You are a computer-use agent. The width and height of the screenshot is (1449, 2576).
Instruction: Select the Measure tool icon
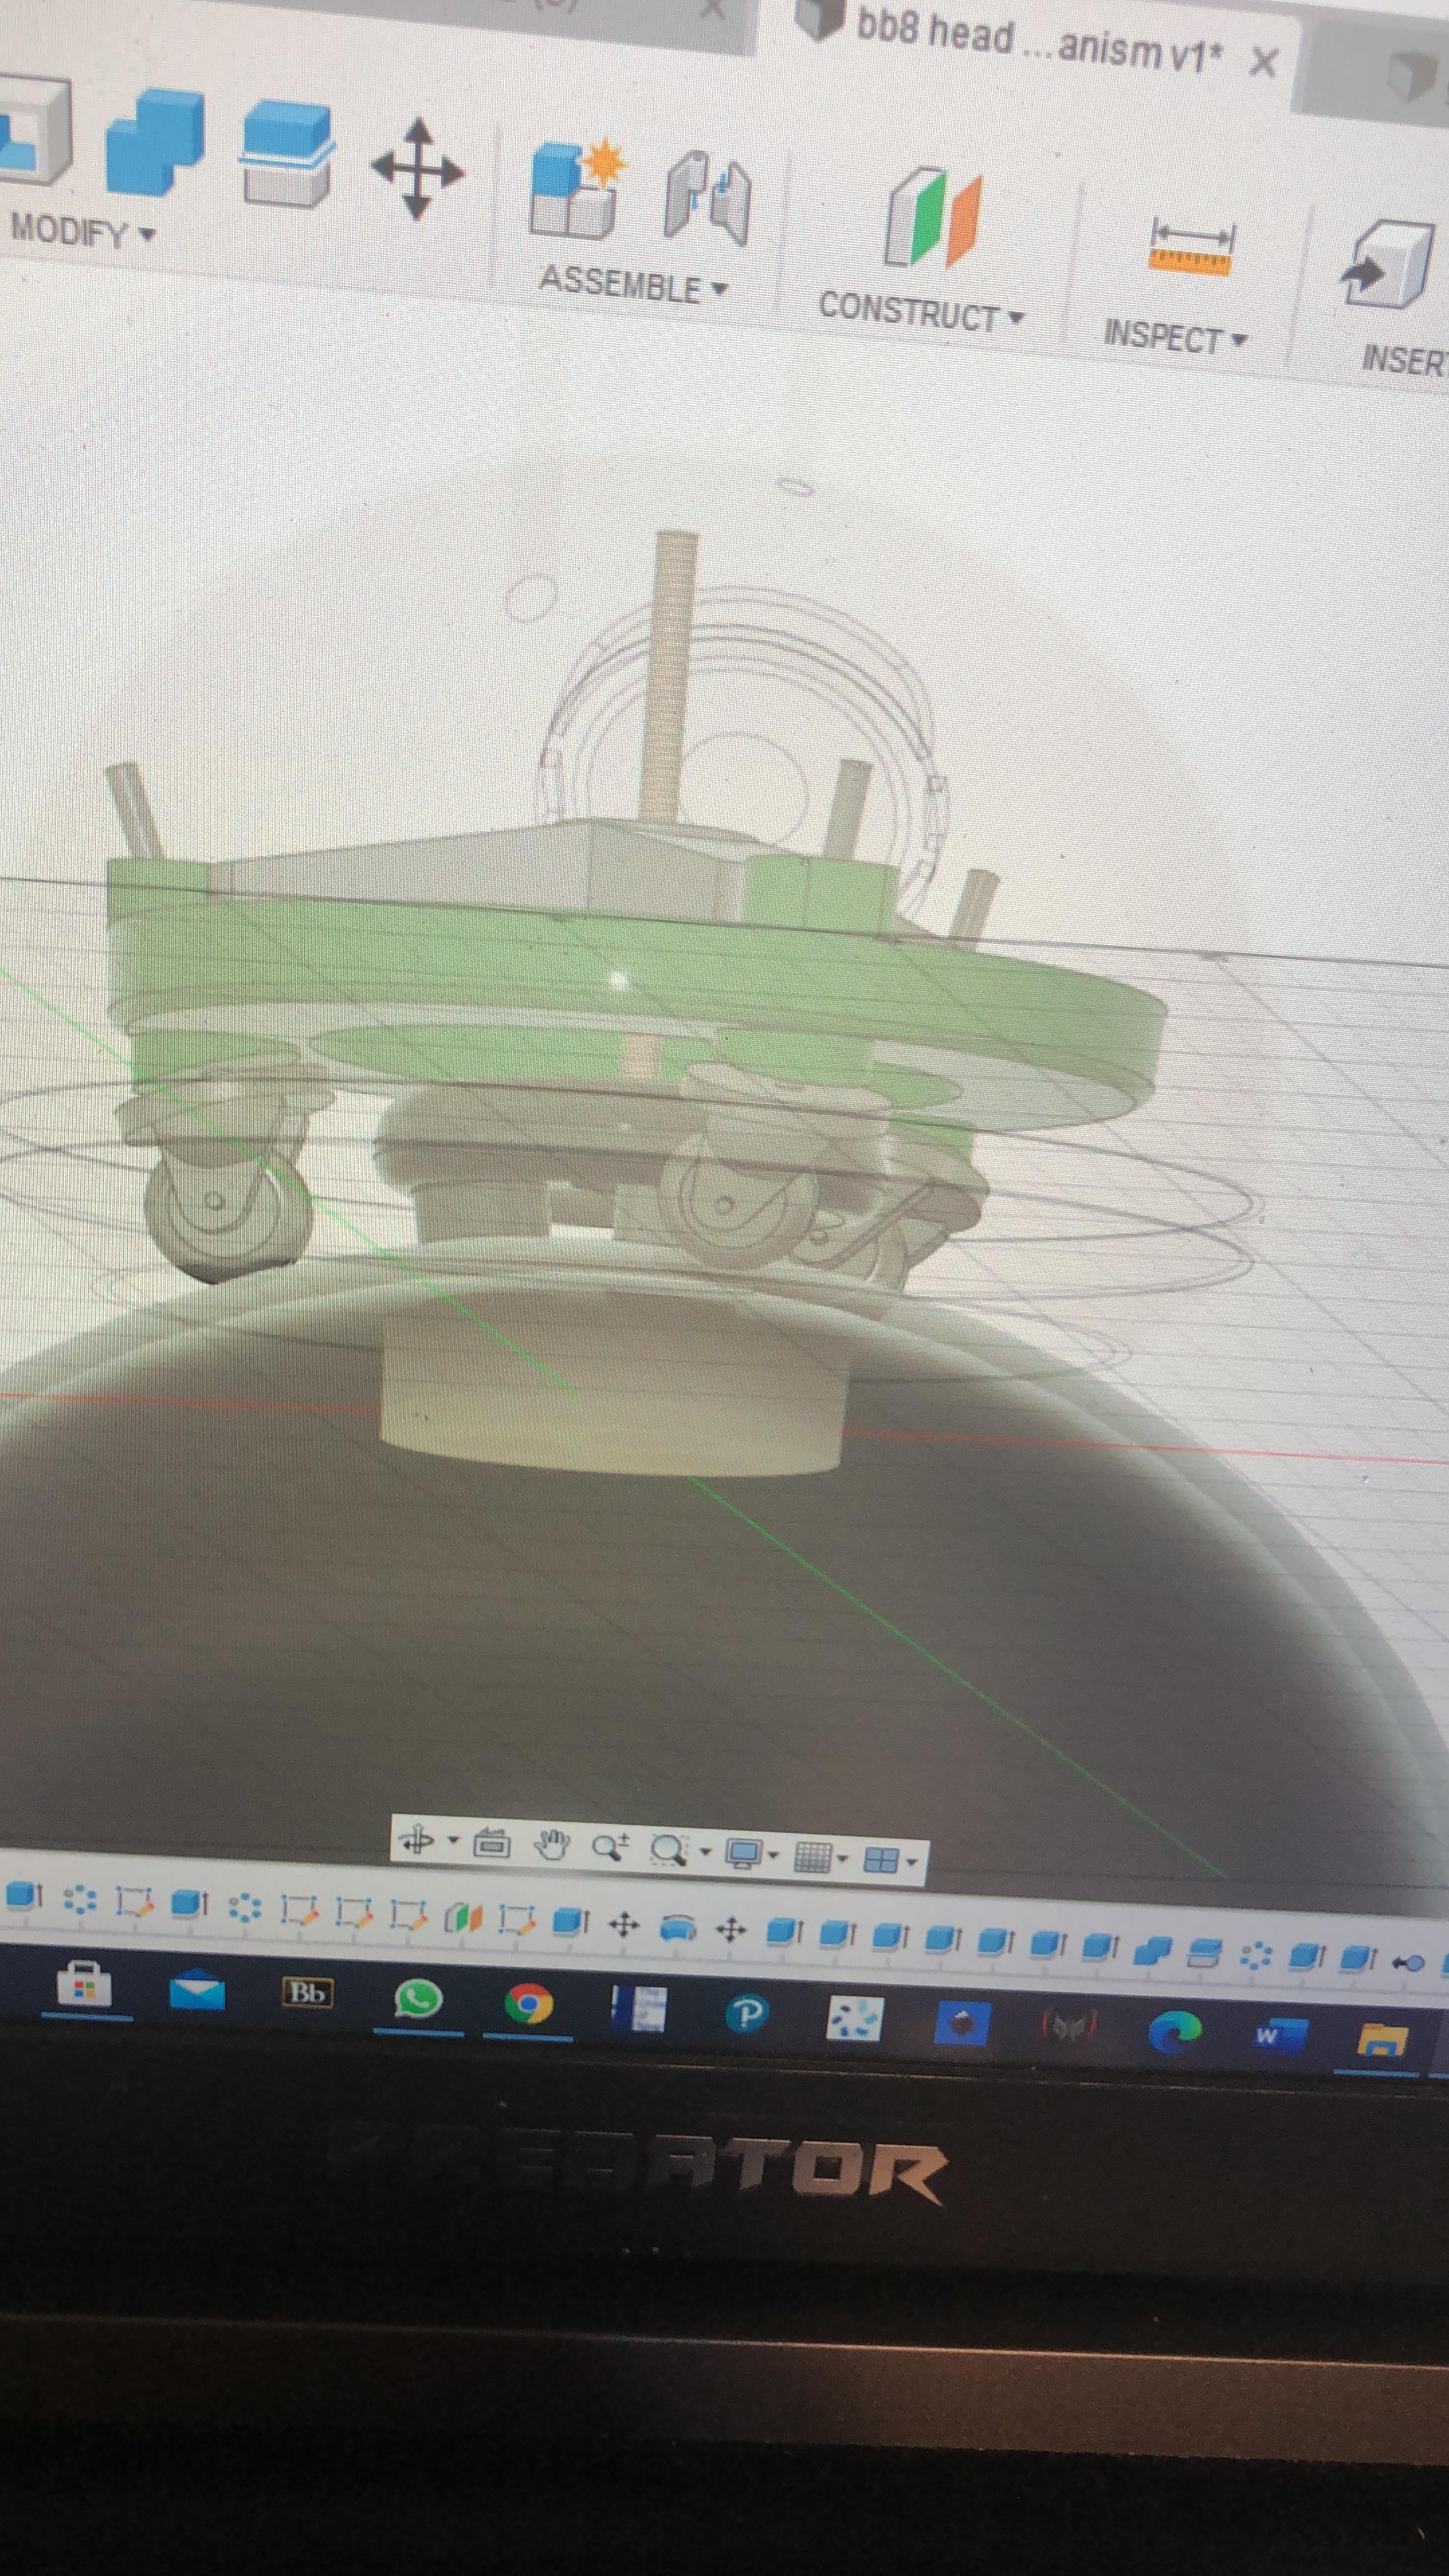click(x=1191, y=245)
